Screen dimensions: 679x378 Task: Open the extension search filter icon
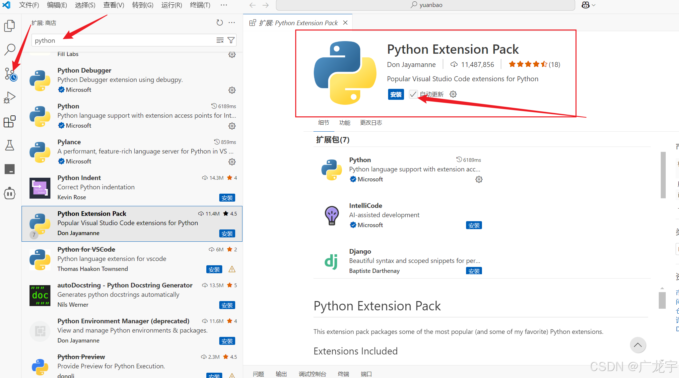point(231,40)
